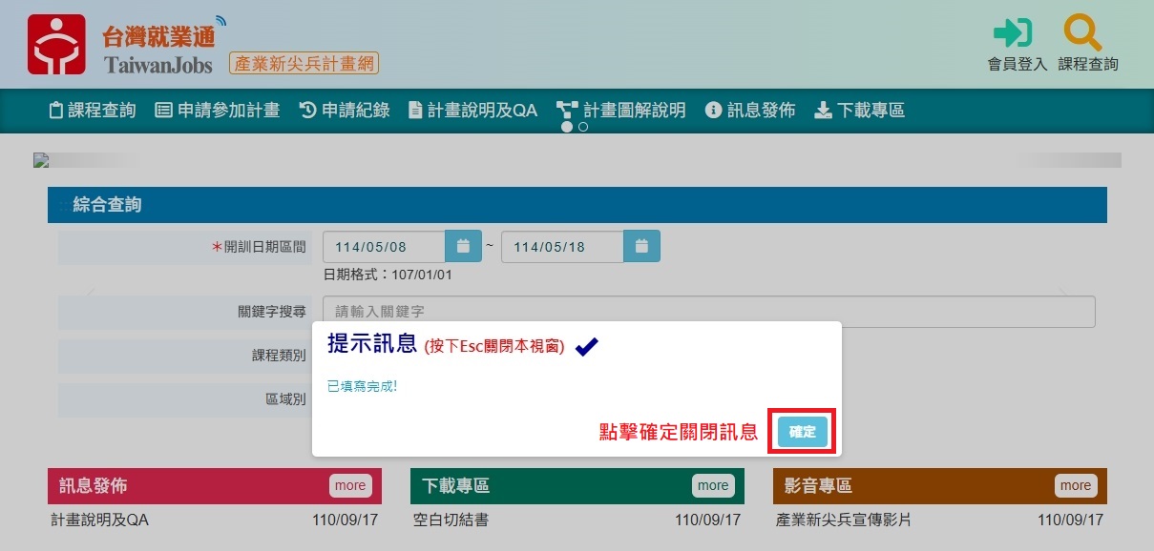Focus the keyword search input
This screenshot has width=1154, height=551.
[709, 312]
